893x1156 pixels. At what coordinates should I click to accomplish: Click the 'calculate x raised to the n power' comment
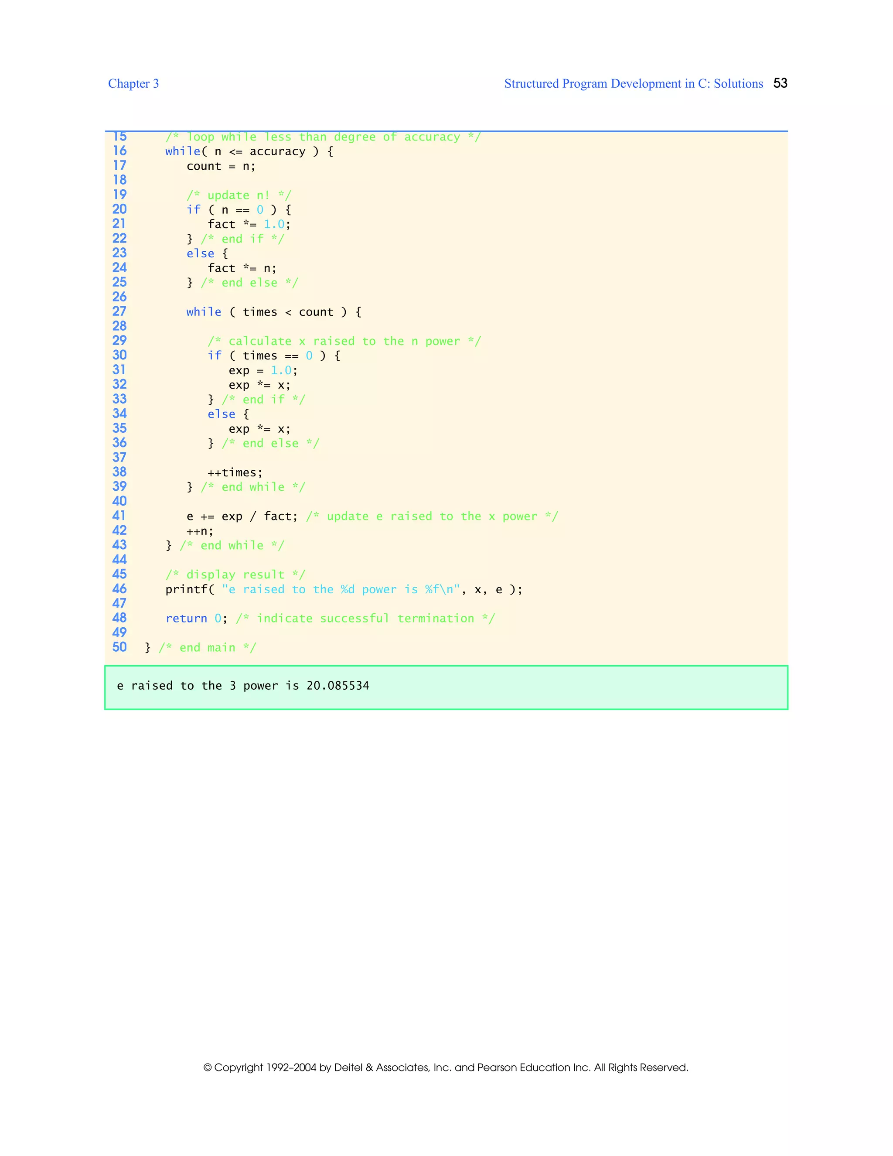(344, 342)
